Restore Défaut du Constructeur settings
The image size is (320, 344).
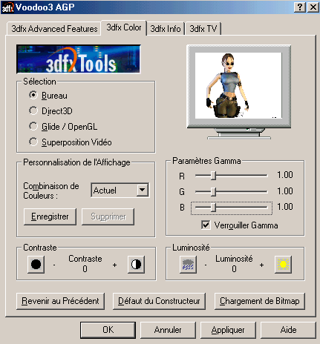coord(159,301)
